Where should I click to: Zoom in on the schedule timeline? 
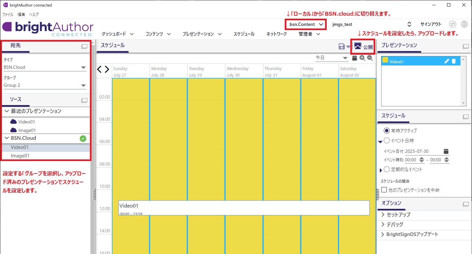point(362,58)
